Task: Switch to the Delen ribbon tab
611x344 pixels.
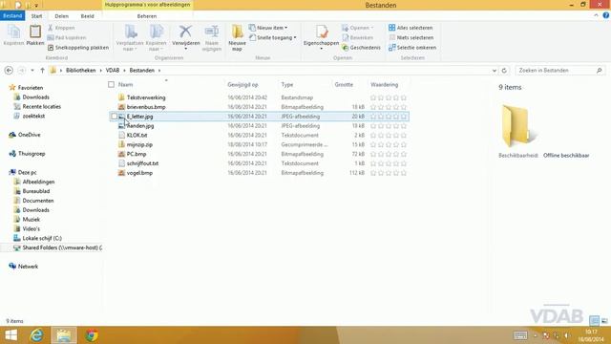Action: pyautogui.click(x=61, y=16)
